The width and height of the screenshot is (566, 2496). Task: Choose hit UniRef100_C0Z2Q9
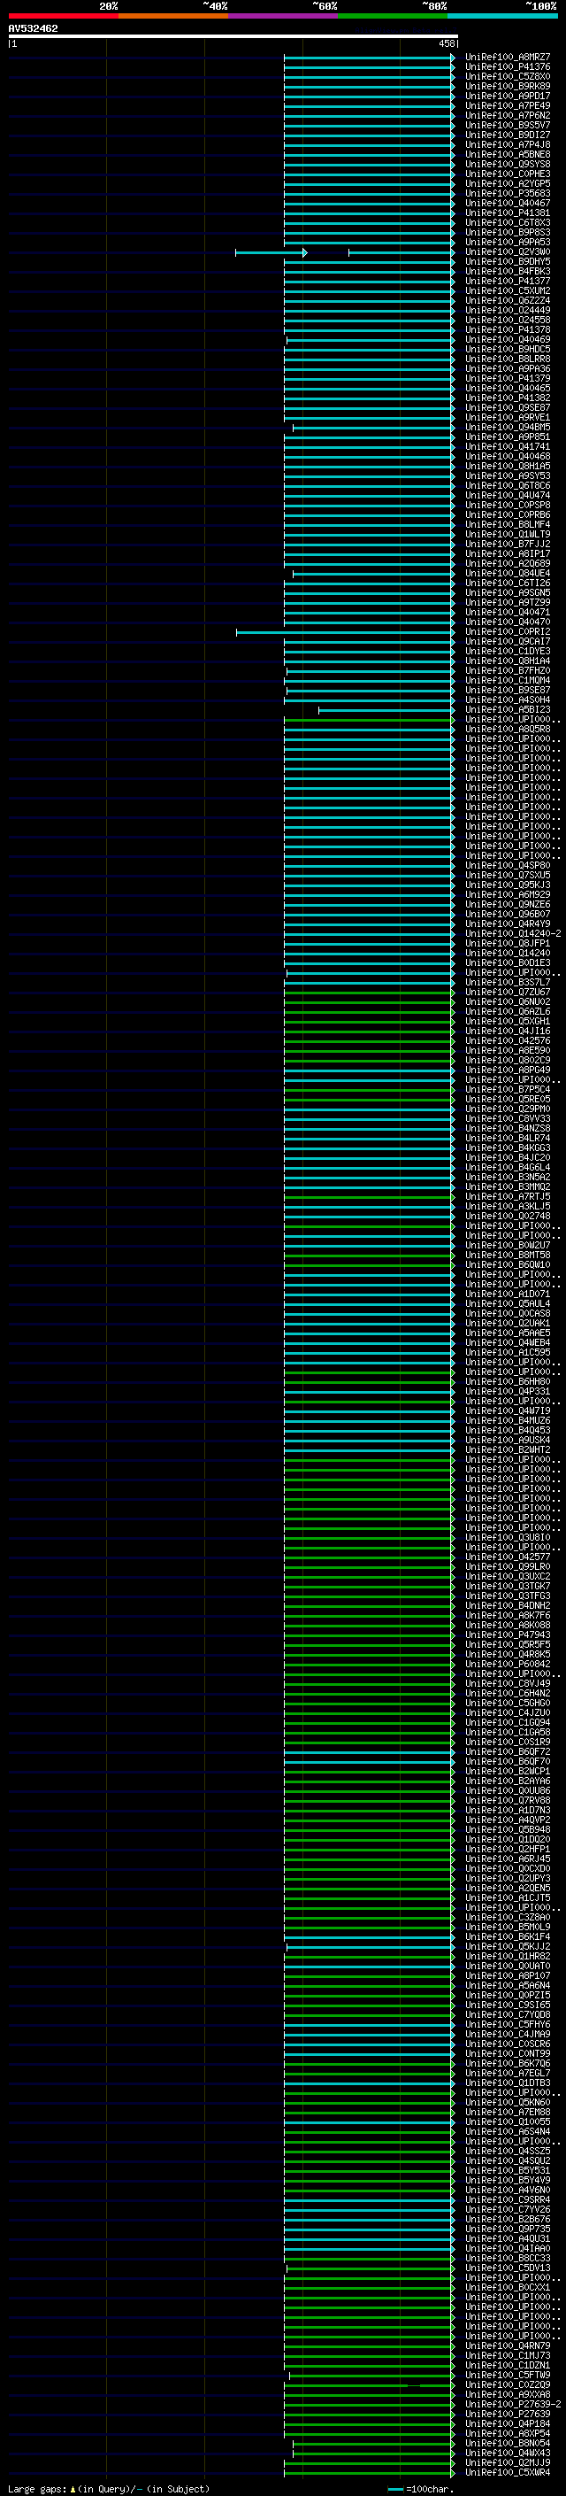(x=507, y=2384)
